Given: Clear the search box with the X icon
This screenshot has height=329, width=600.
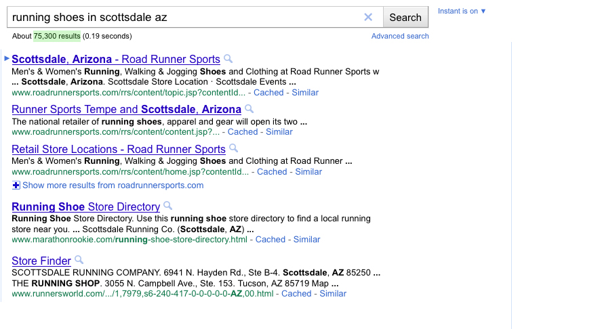Looking at the screenshot, I should tap(368, 17).
